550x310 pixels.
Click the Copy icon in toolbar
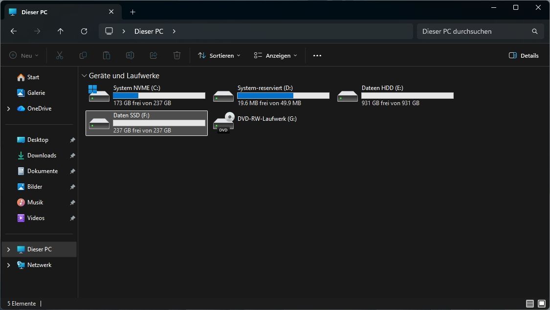point(83,55)
